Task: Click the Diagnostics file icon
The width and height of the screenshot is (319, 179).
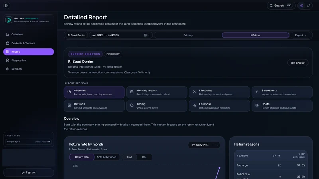Action: click(8, 60)
